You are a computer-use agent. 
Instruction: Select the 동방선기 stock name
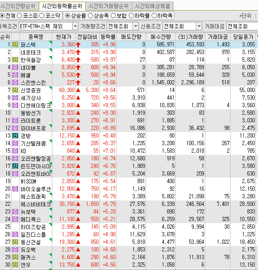pos(31,113)
